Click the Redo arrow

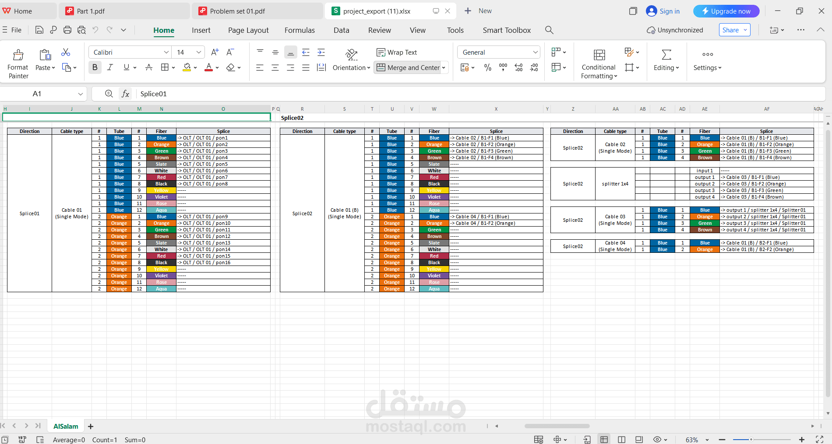[109, 30]
